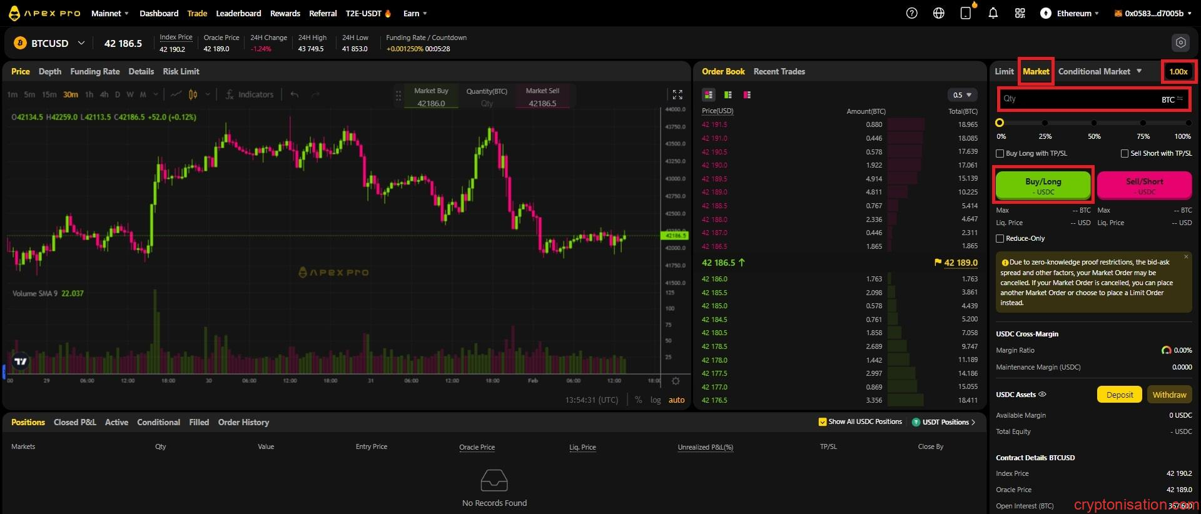Click the Deposit button
1201x514 pixels.
[x=1119, y=395]
